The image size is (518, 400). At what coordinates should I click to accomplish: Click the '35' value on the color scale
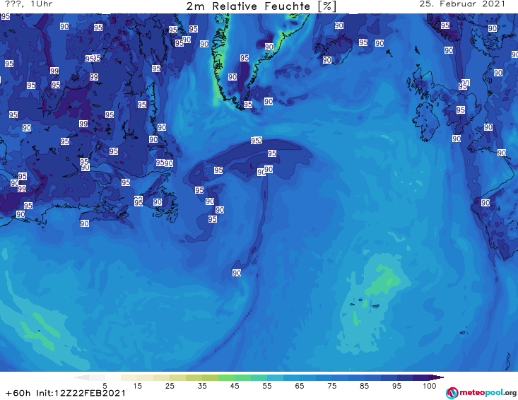click(202, 385)
